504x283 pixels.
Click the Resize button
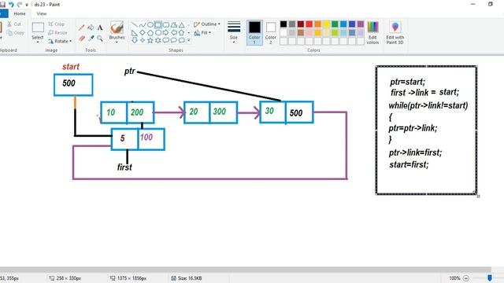tap(57, 33)
